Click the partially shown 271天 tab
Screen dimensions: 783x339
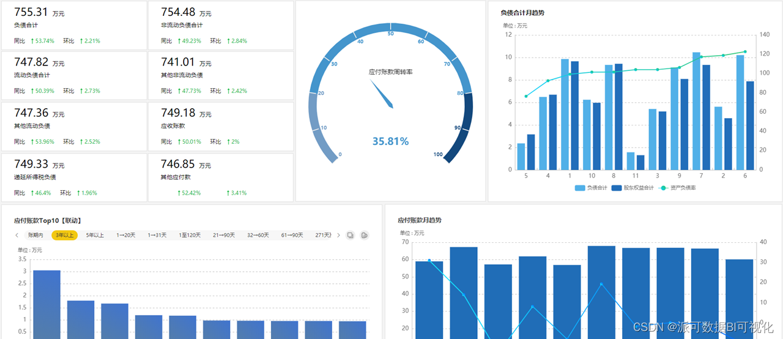(324, 235)
